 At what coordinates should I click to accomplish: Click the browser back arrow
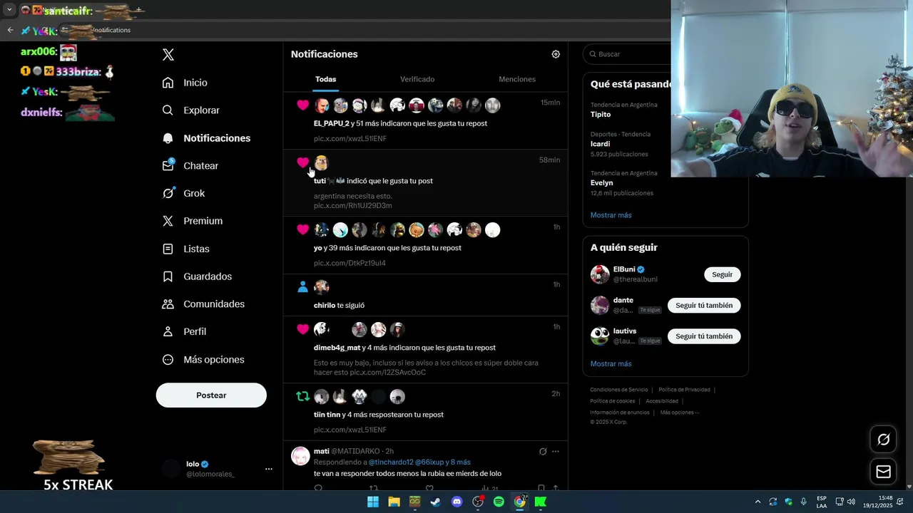[10, 30]
